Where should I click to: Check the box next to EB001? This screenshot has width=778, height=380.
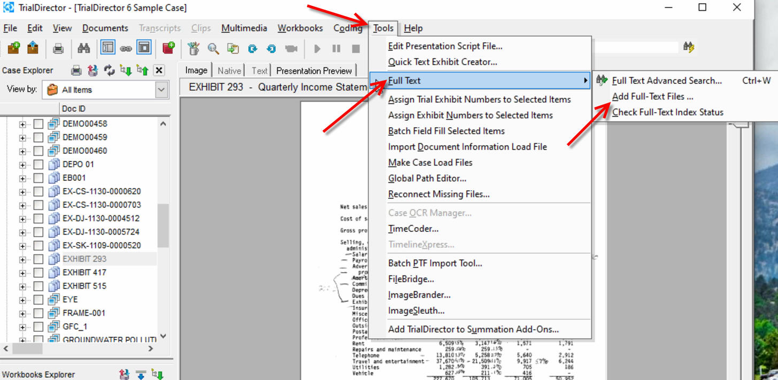coord(38,178)
